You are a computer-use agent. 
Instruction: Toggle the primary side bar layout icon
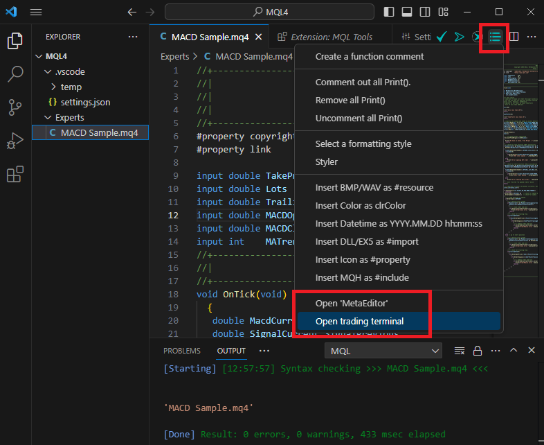tap(389, 12)
